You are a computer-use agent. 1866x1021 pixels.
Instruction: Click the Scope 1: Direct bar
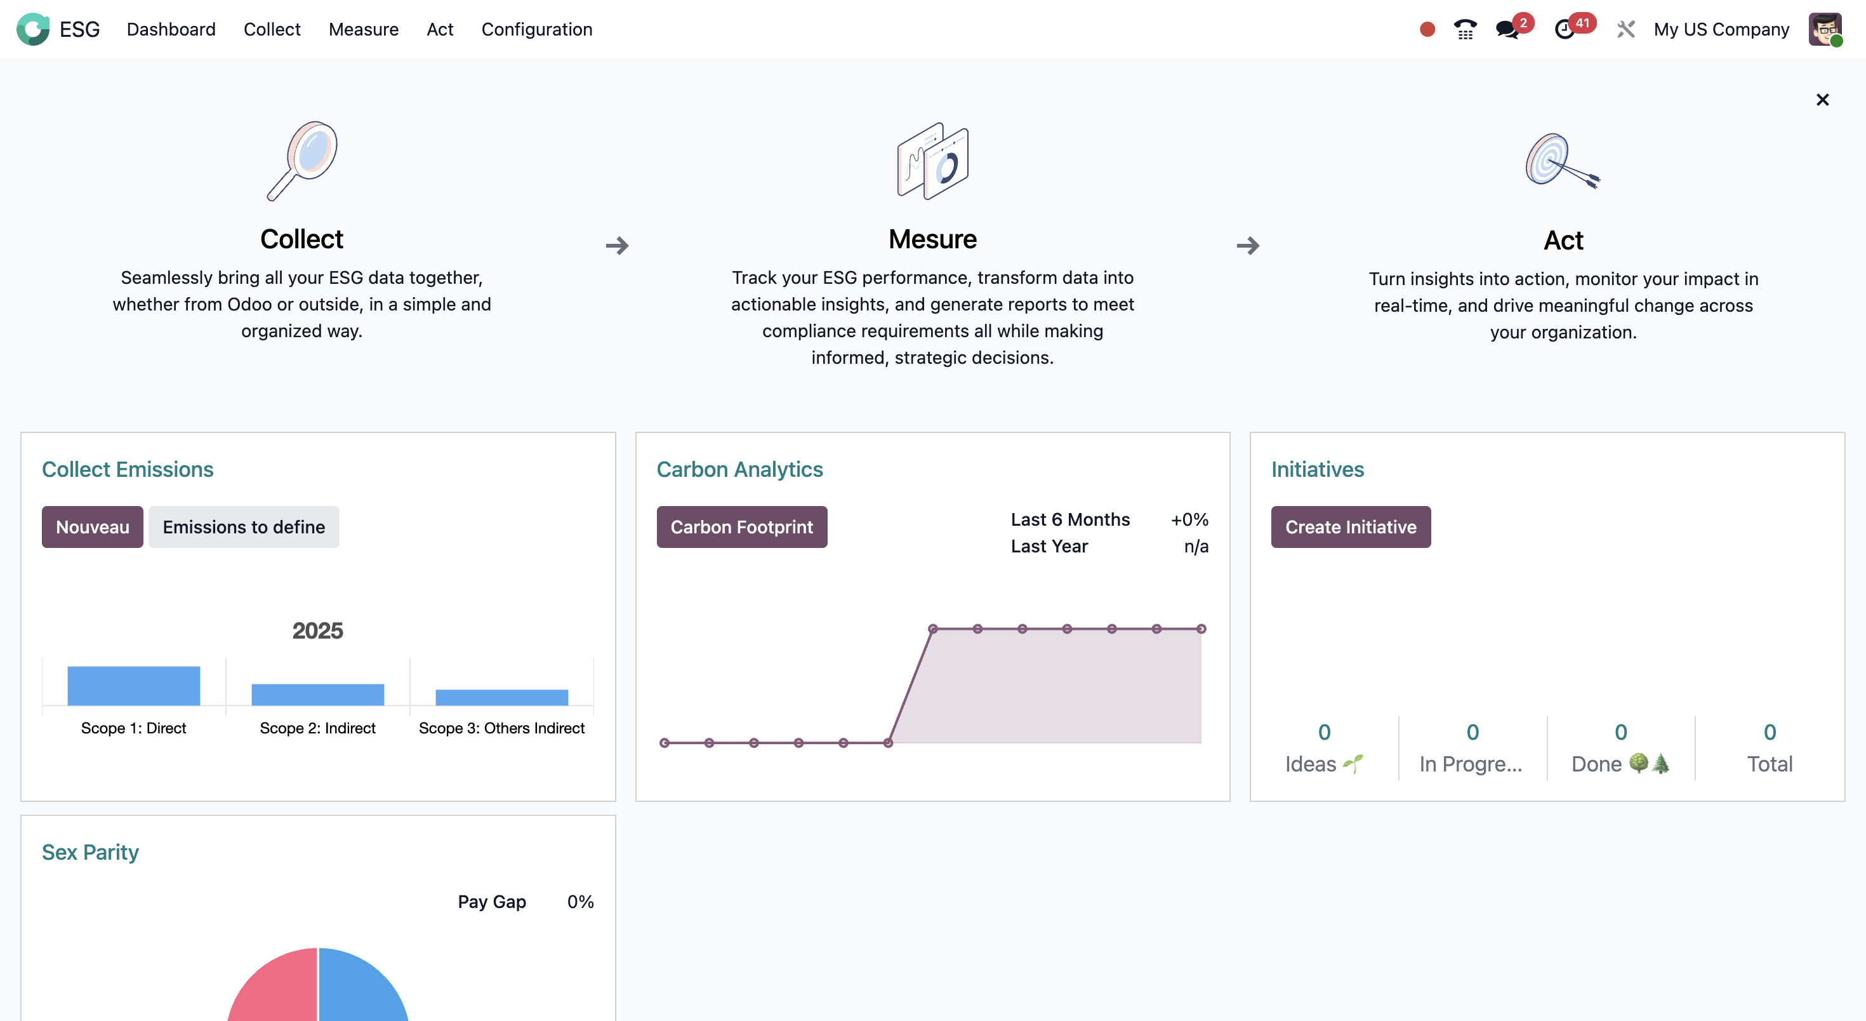134,686
